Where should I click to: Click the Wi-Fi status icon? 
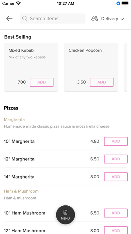18,3
